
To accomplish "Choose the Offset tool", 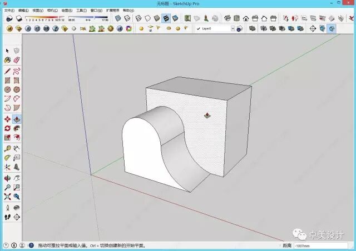I will coord(17,137).
